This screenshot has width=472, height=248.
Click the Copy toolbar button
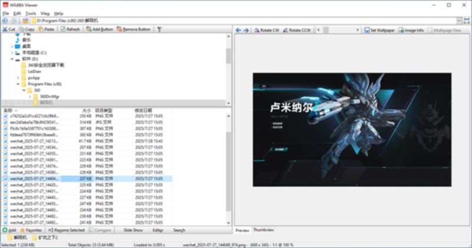pyautogui.click(x=27, y=29)
